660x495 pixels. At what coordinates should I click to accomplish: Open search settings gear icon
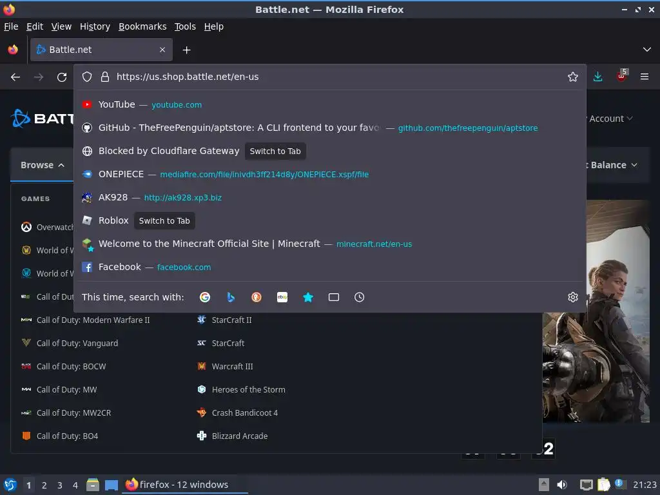coord(573,297)
